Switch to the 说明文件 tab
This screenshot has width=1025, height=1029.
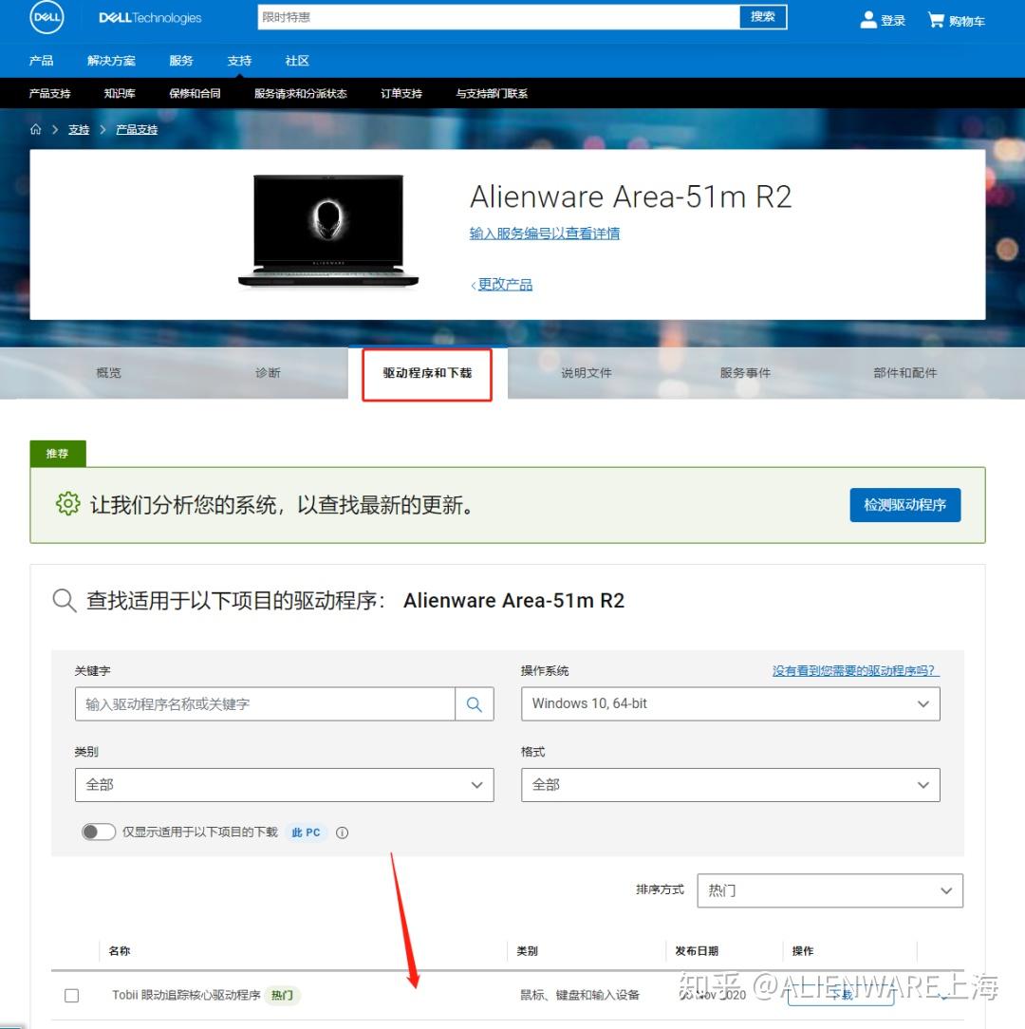[586, 373]
